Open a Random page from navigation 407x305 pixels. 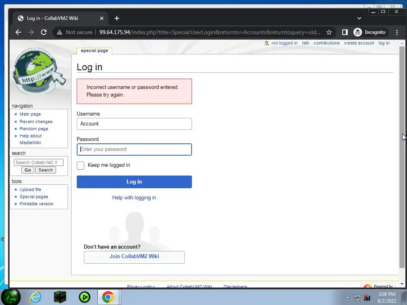34,129
